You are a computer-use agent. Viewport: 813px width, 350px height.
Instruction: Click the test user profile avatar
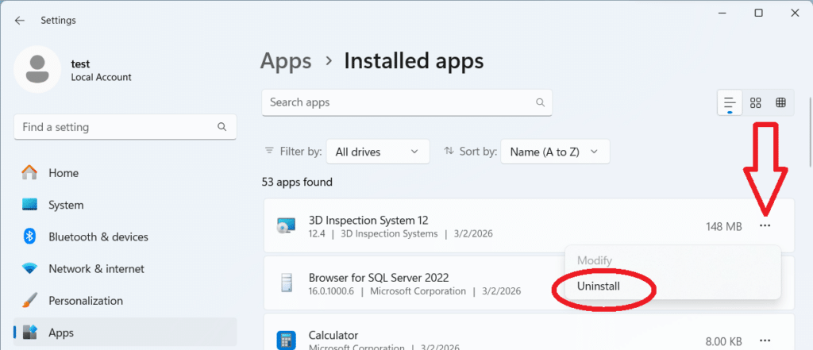click(37, 69)
